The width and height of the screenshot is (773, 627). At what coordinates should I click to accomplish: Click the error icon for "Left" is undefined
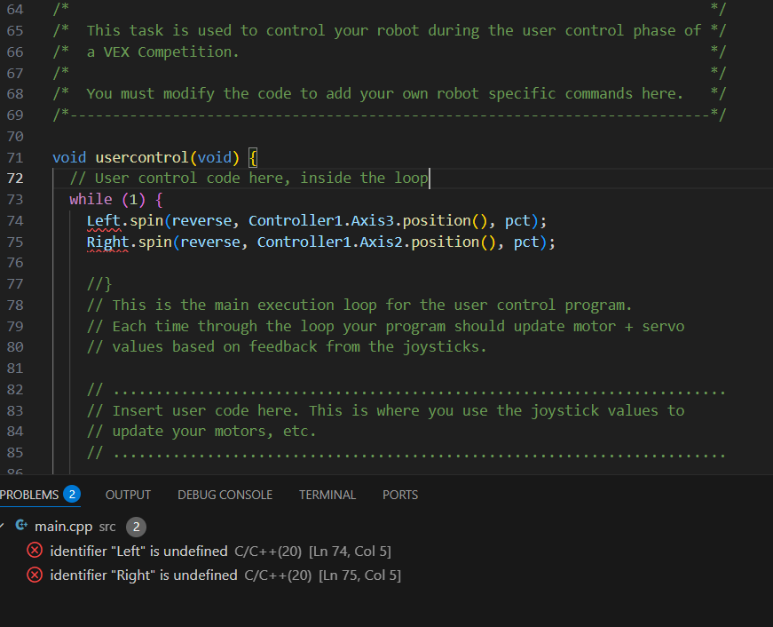pos(35,550)
